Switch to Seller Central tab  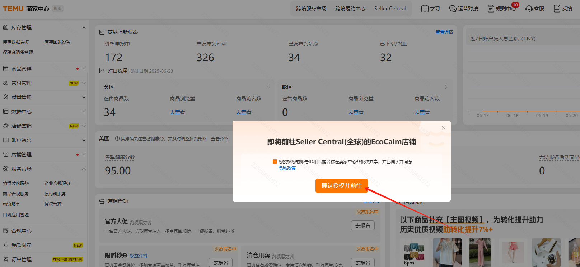[x=390, y=9]
